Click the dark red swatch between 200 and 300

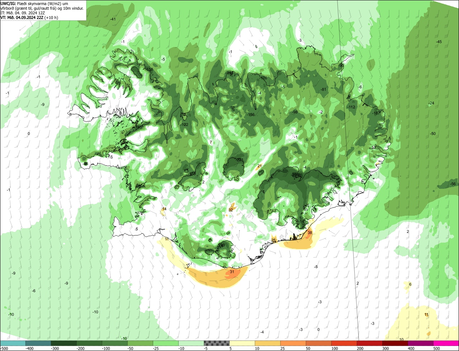coord(369,343)
